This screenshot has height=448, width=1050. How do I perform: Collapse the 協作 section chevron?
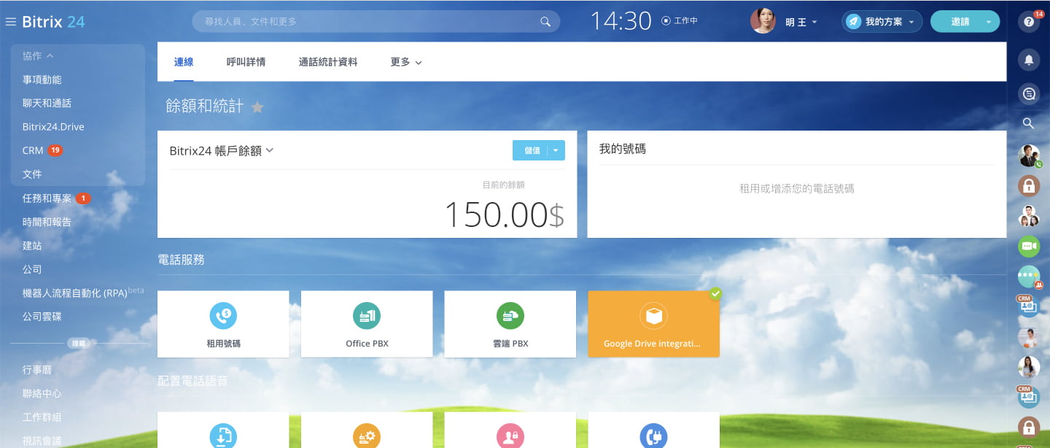(x=50, y=56)
